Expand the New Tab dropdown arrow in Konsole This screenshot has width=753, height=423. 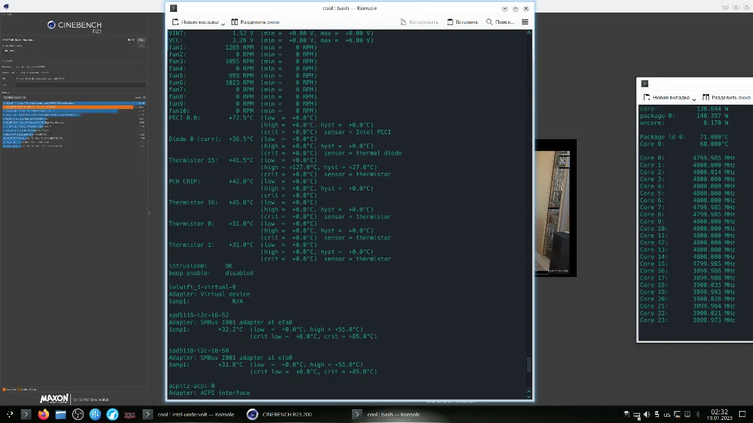(223, 23)
